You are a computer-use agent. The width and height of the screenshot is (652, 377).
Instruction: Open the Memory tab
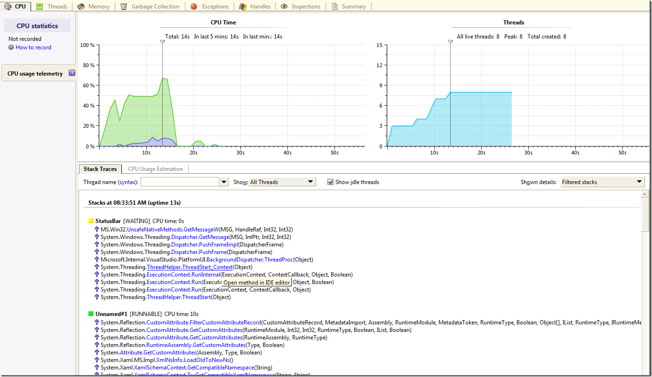93,7
